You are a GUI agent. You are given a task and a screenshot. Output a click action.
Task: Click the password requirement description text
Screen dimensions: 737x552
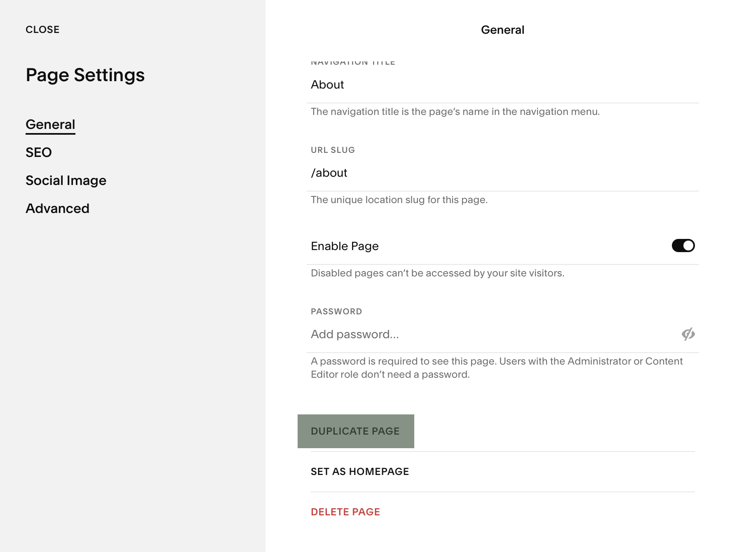pyautogui.click(x=497, y=368)
